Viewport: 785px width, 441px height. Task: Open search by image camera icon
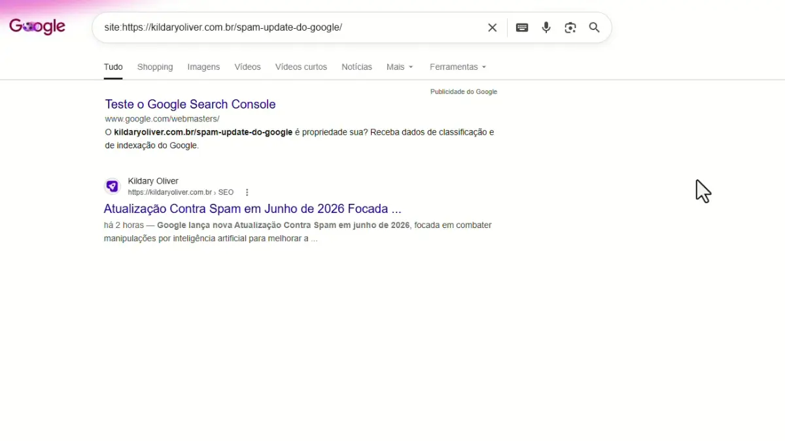point(570,27)
